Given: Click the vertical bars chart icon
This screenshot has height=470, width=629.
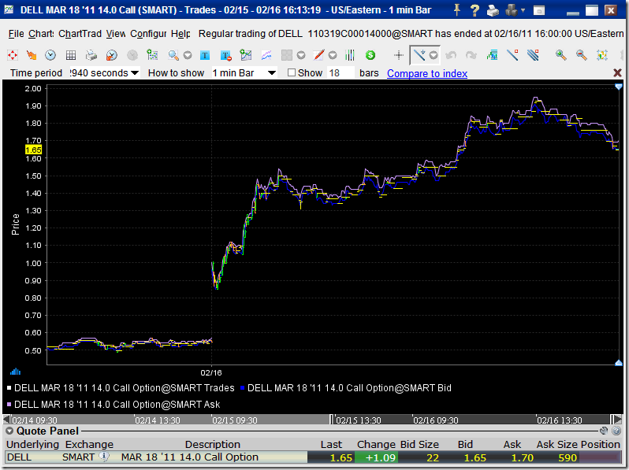Looking at the screenshot, I should [x=350, y=55].
